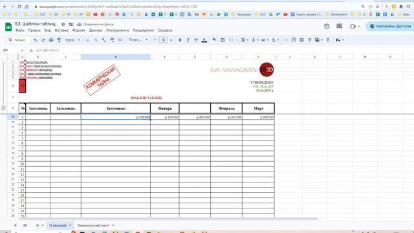Open name box dropdown arrow
Screen dimensions: 414x233
[22, 50]
